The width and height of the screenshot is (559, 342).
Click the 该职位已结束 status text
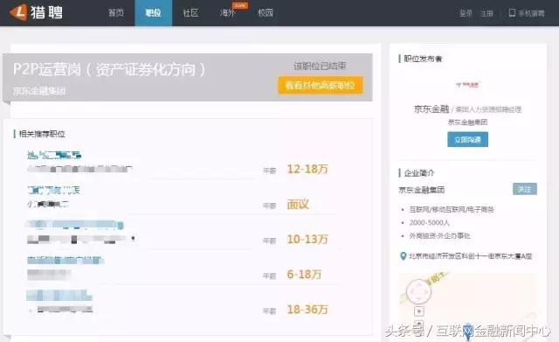[320, 66]
